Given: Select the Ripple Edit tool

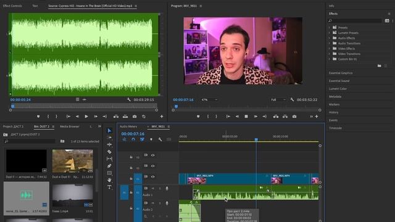Looking at the screenshot, I should tap(109, 144).
